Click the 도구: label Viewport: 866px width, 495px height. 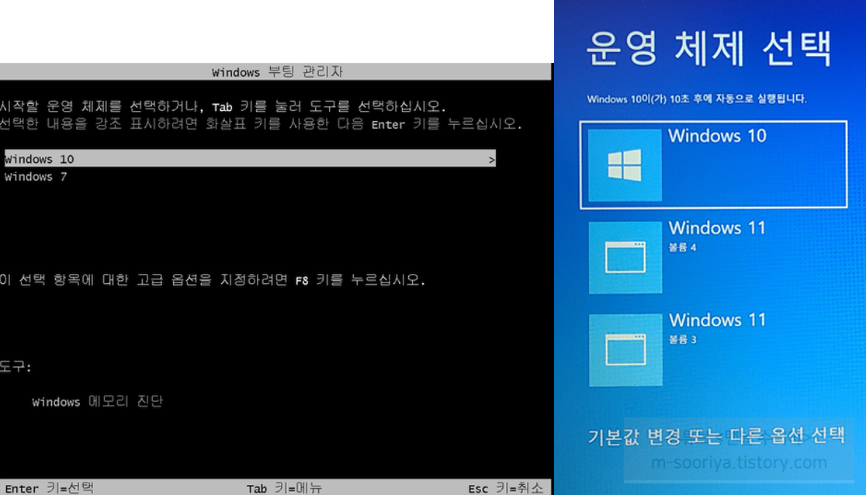click(16, 366)
